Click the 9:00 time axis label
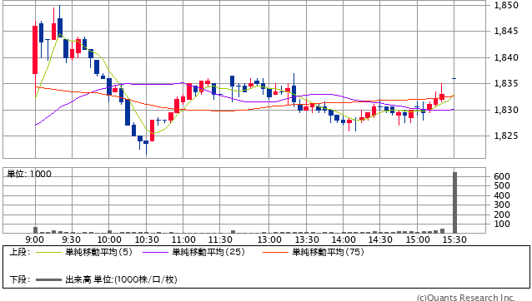This screenshot has height=301, width=532. pos(35,239)
